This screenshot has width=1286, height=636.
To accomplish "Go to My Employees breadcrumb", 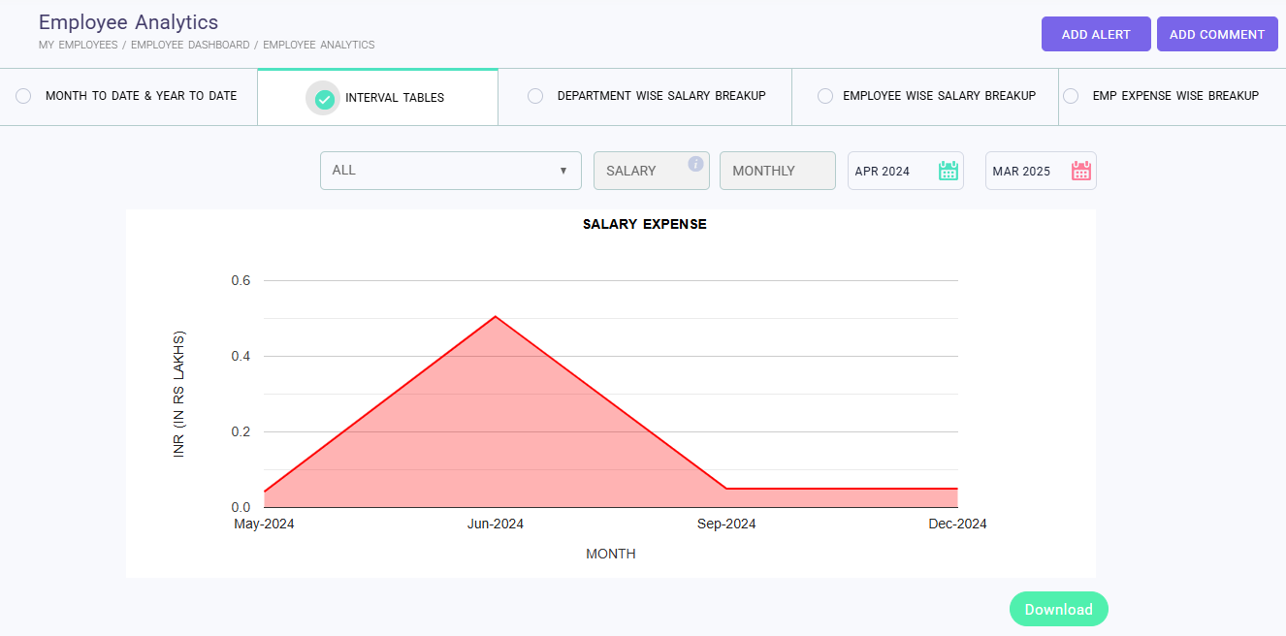I will pyautogui.click(x=78, y=45).
